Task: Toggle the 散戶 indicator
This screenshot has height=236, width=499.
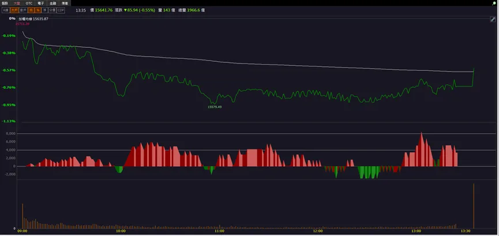Action: pos(23,10)
